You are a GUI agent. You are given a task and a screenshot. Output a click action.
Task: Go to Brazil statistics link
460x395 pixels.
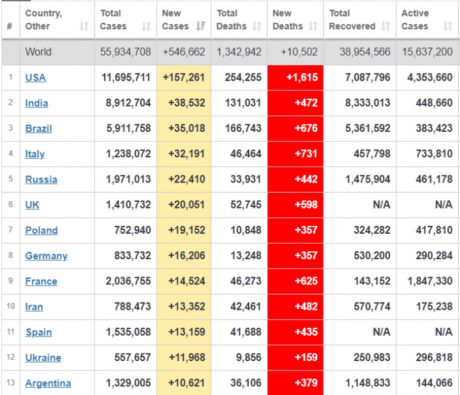(38, 129)
